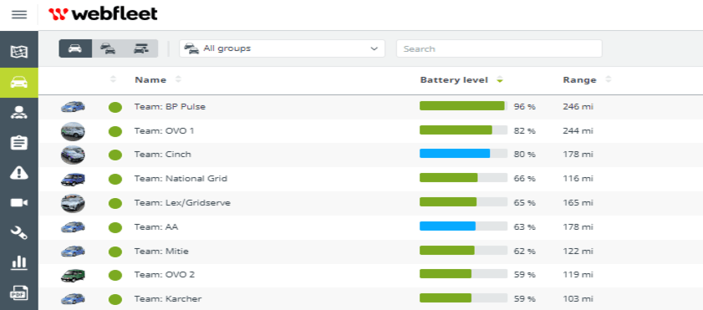Click the 116 mi range value
The height and width of the screenshot is (310, 703).
pos(578,179)
